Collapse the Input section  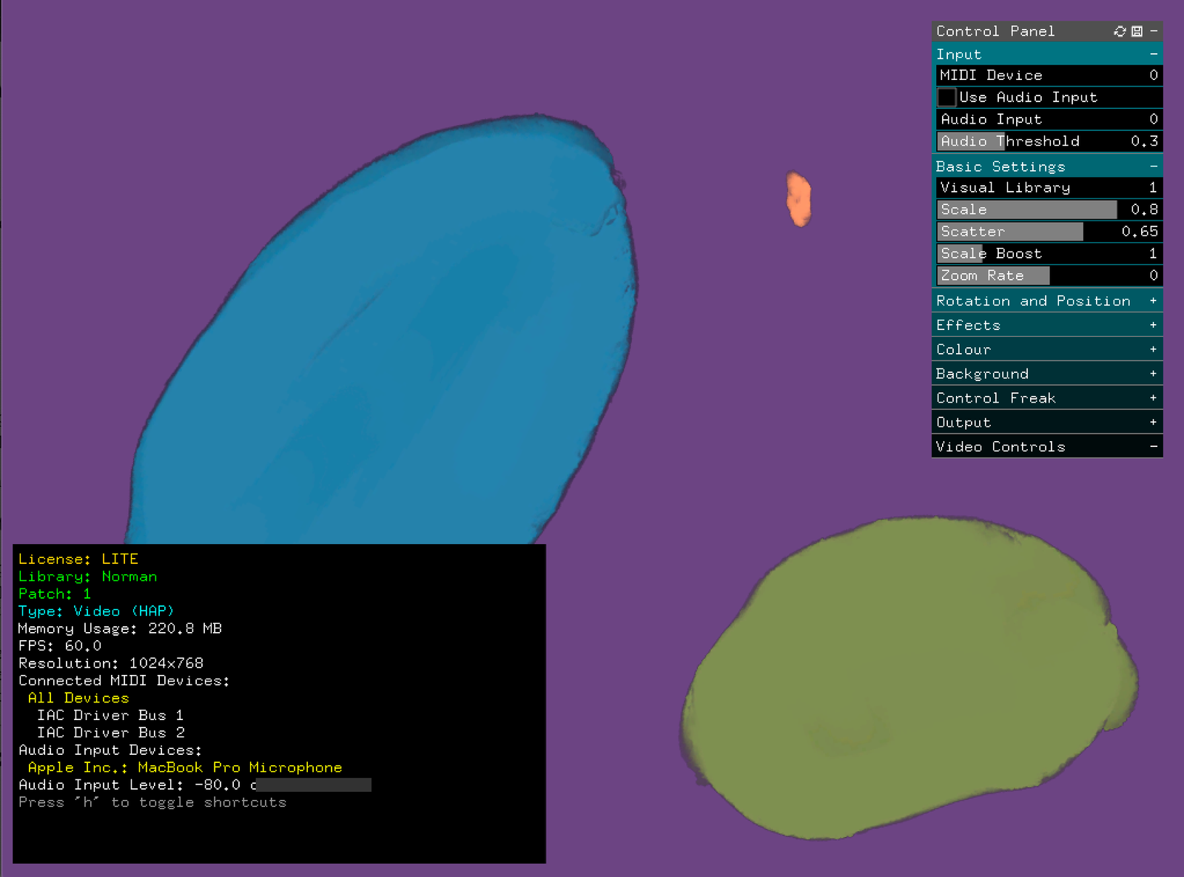(x=1154, y=53)
